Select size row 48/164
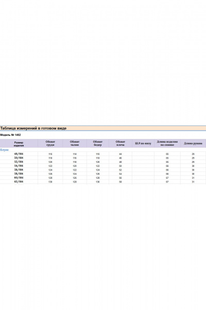This screenshot has width=206, height=310. 103,154
